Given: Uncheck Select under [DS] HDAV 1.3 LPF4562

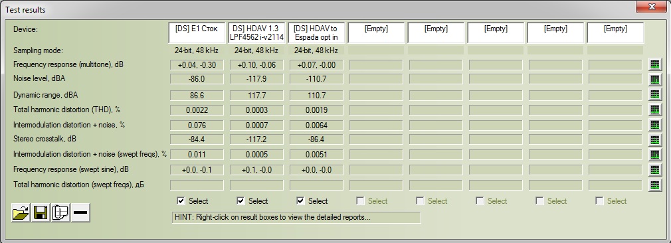Looking at the screenshot, I should pos(241,201).
